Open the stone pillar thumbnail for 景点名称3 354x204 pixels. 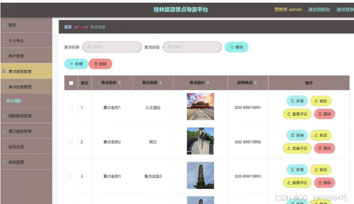200,175
